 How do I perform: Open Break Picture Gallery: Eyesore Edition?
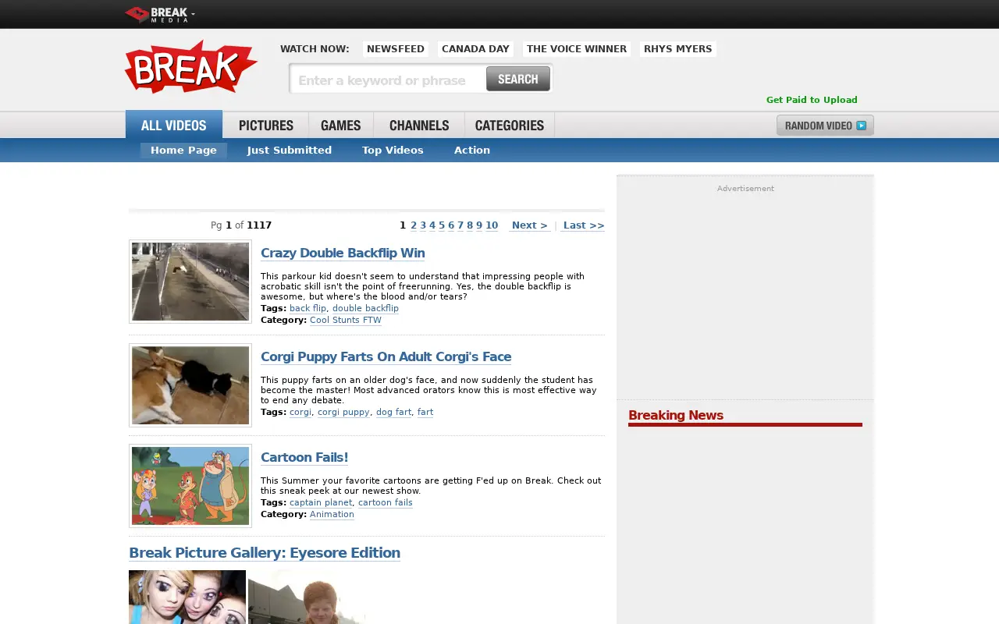[x=265, y=553]
